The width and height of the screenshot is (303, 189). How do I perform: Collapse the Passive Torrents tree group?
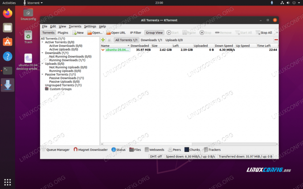42,74
